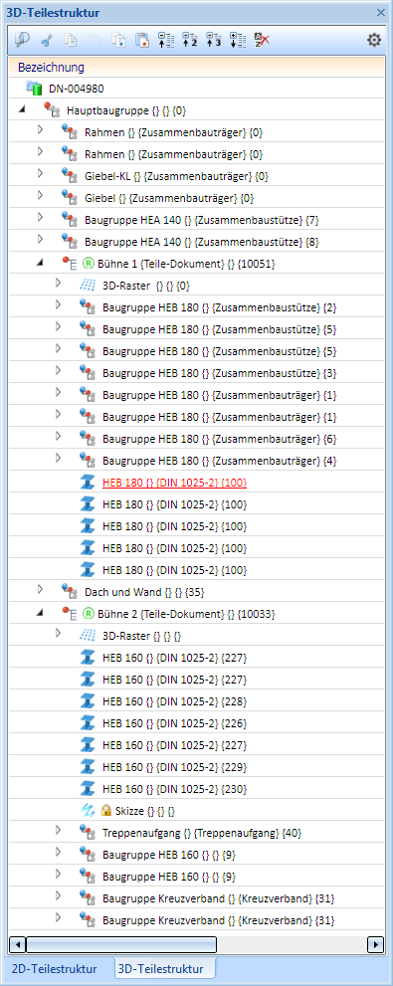
Task: Select the DN-004980 row text
Action: tap(77, 89)
